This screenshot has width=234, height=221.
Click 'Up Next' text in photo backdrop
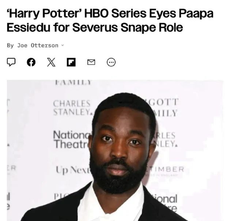(73, 170)
